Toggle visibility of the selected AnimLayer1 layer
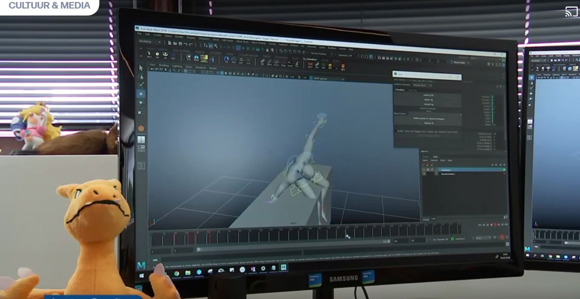 click(x=424, y=170)
